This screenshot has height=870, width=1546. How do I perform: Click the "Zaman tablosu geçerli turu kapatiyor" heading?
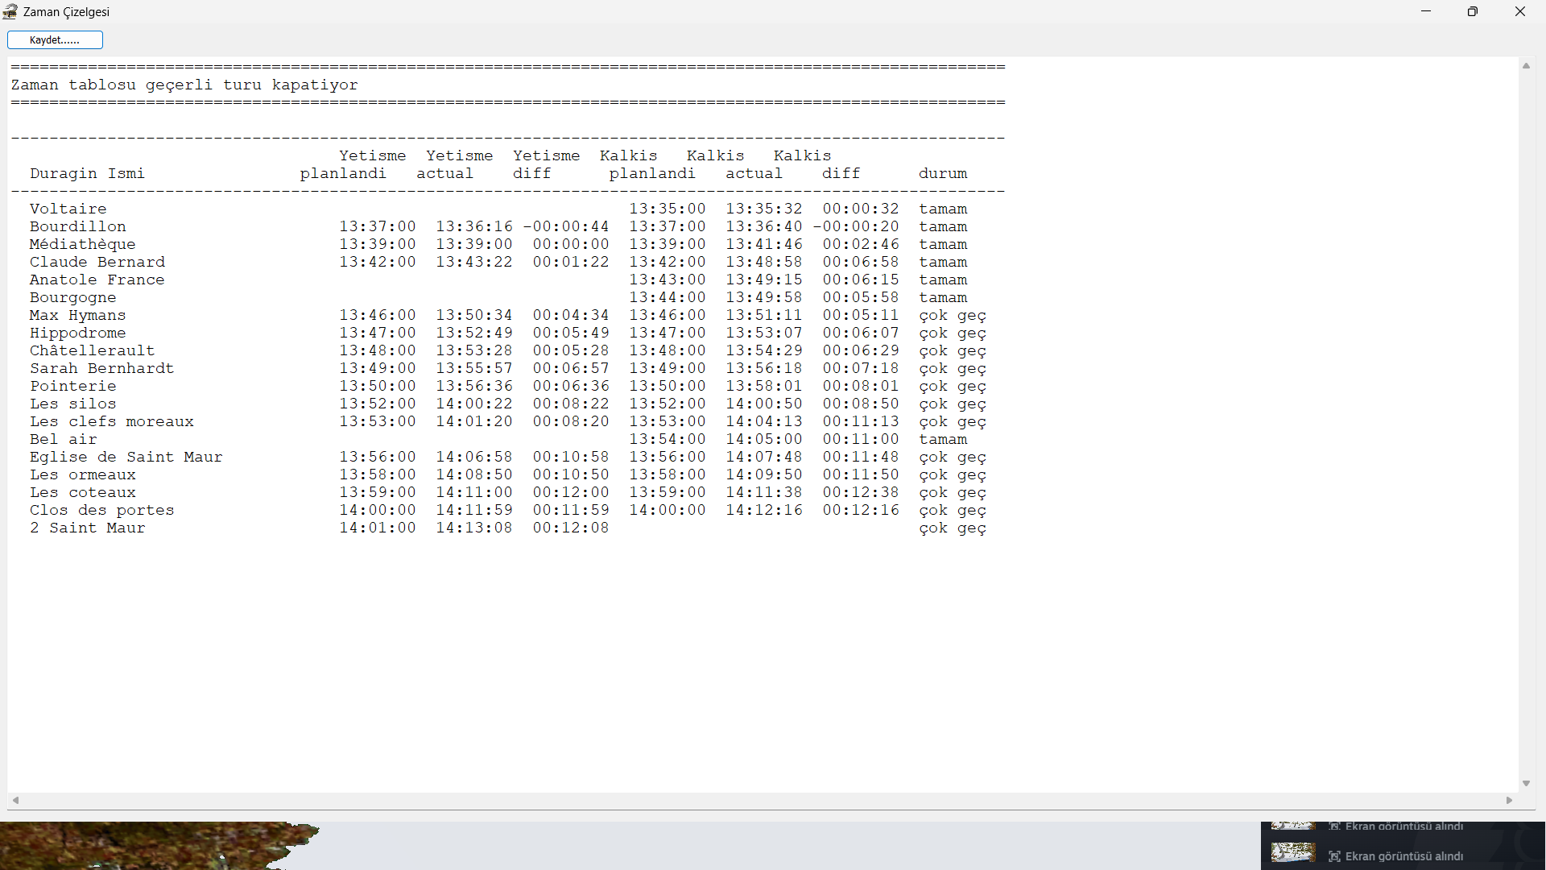click(184, 85)
